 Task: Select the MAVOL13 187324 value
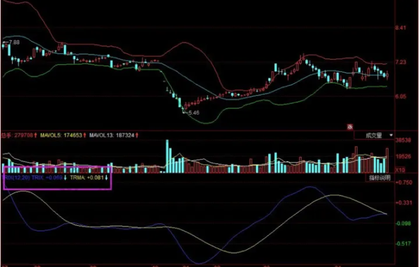tap(114, 136)
